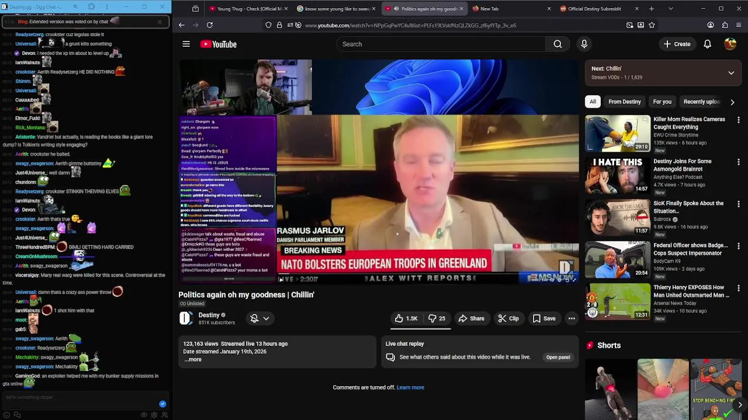
Task: Select the Recently uploaded filter chip
Action: [701, 101]
